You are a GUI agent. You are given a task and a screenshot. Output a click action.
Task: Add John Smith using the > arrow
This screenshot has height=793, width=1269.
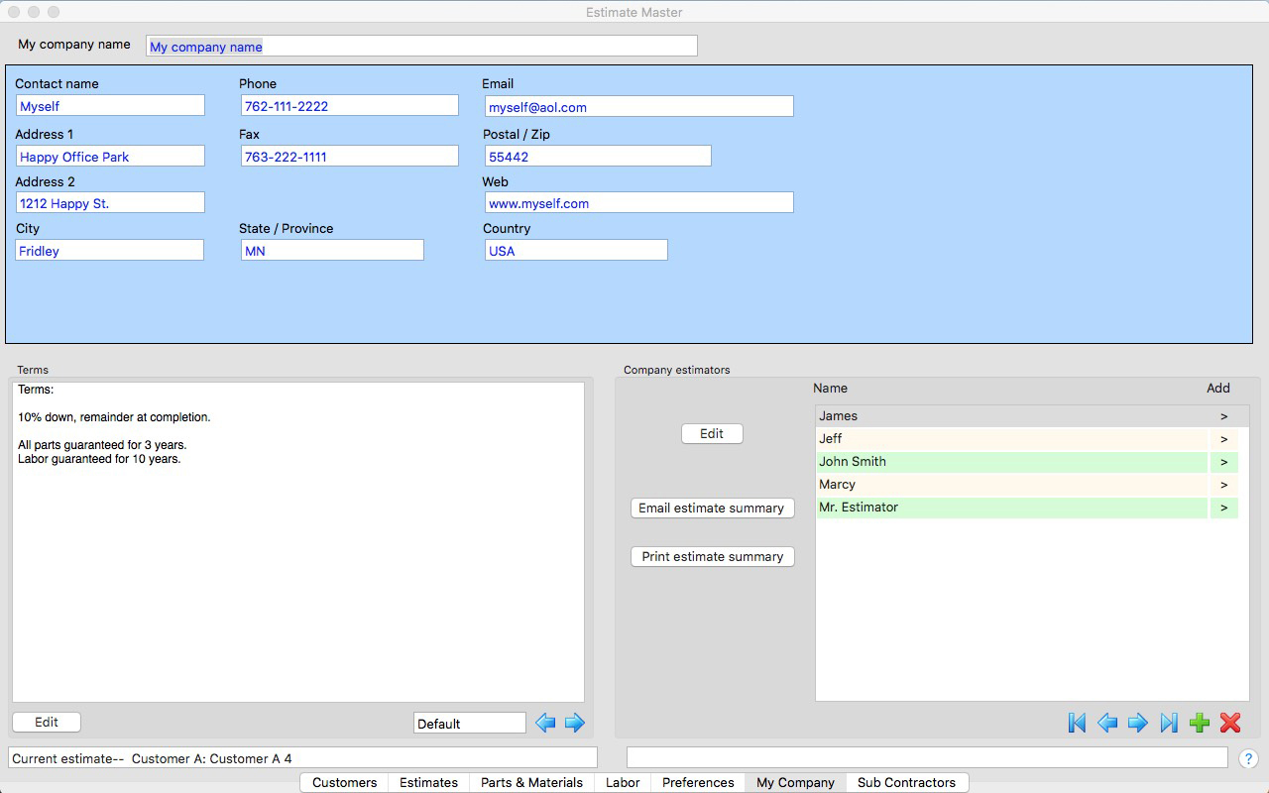pyautogui.click(x=1223, y=462)
